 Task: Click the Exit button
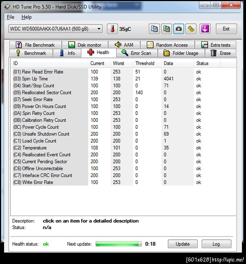226,29
